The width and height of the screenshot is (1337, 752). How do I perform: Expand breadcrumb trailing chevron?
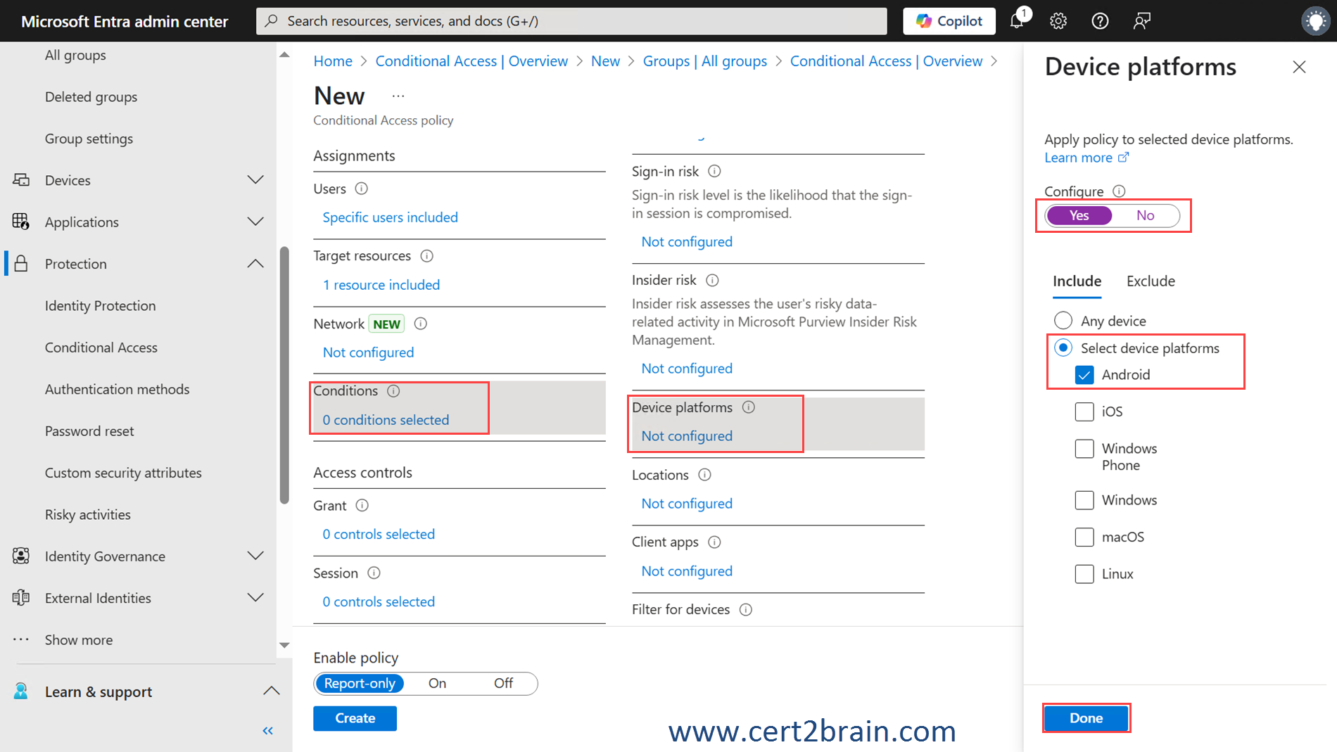[994, 61]
